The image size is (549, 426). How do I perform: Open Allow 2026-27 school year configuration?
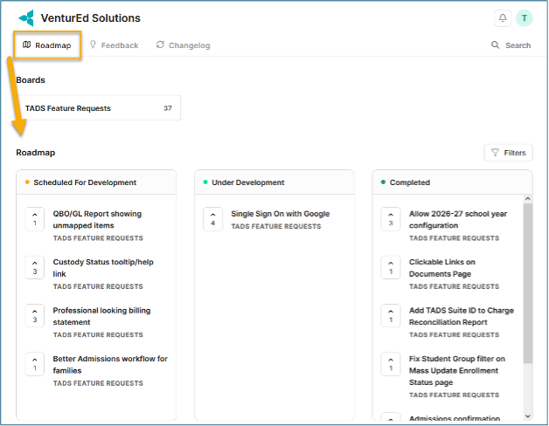(x=457, y=220)
